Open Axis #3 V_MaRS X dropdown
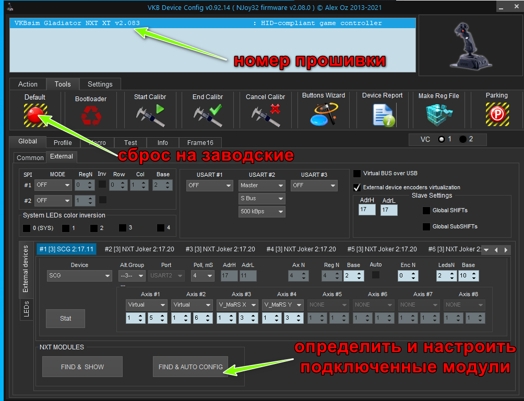The width and height of the screenshot is (524, 401). point(237,305)
